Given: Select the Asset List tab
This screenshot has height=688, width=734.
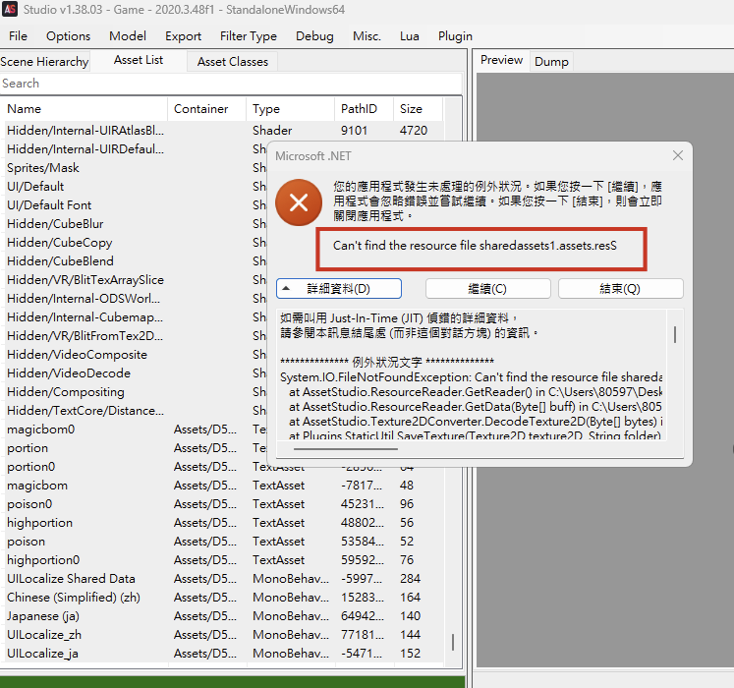Looking at the screenshot, I should click(x=139, y=60).
